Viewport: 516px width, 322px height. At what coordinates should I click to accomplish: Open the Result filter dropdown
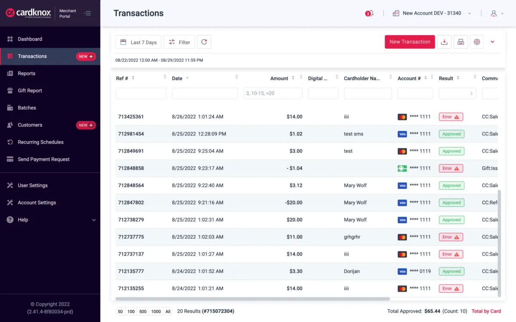tap(458, 94)
